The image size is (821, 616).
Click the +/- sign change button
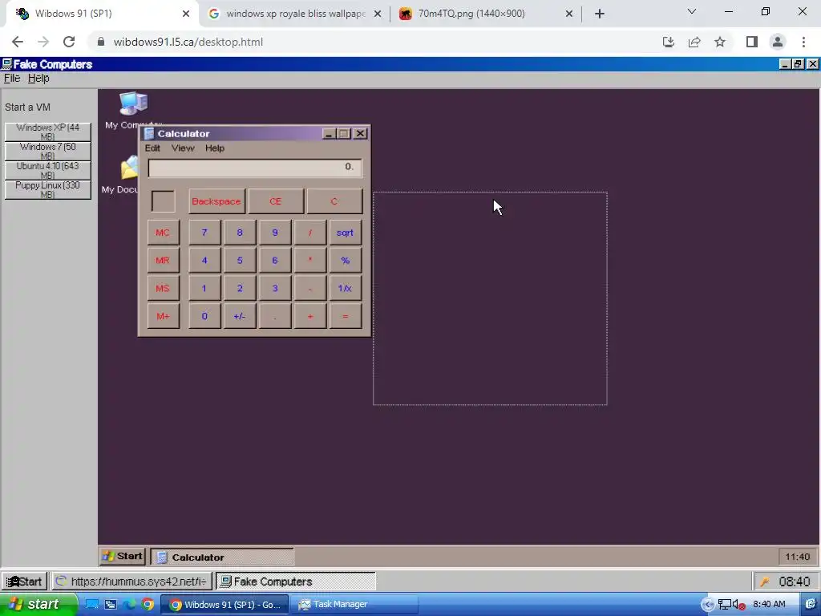click(x=240, y=316)
